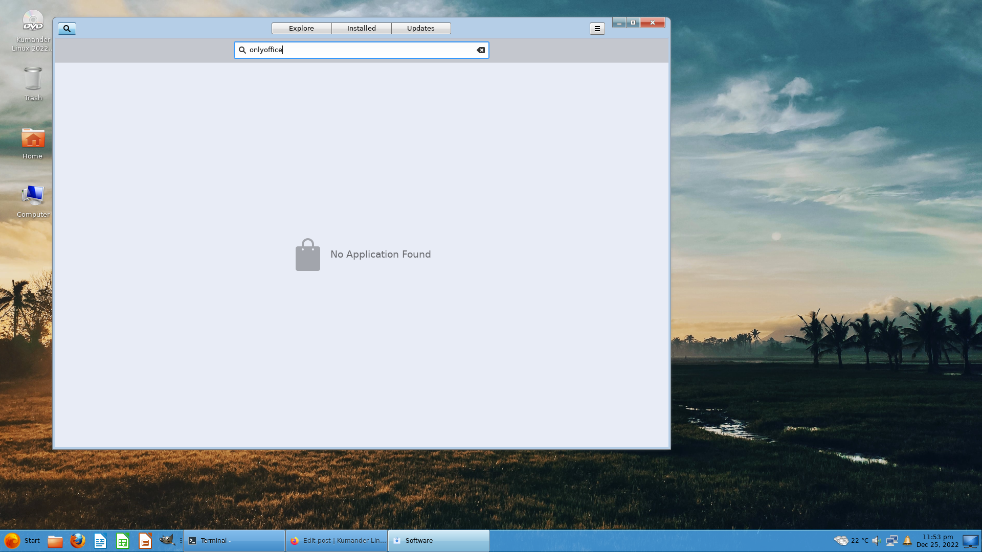This screenshot has height=552, width=982.
Task: Focus the onlyoffice search field
Action: [x=361, y=50]
